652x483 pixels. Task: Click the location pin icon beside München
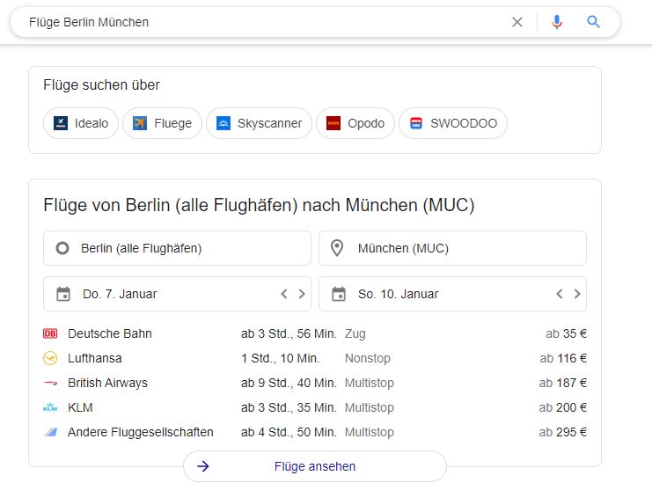pos(337,248)
